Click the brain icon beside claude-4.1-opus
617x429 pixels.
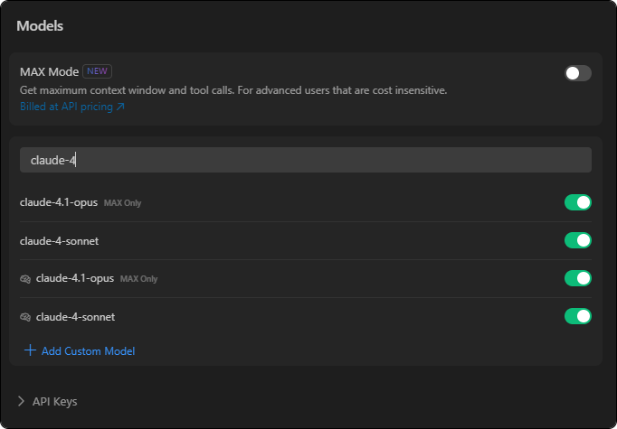point(25,279)
